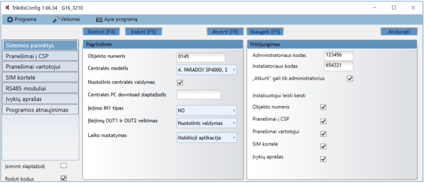Click the wrench icon next to Veiksmai
Screen dimensions: 424x183
click(x=56, y=19)
